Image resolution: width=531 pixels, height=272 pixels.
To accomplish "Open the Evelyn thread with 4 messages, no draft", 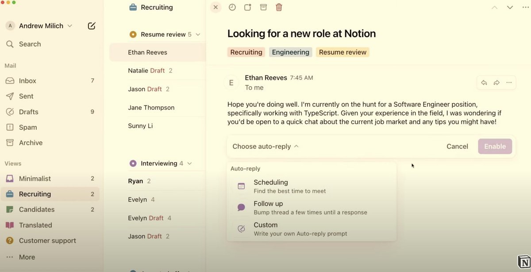I will [158, 200].
